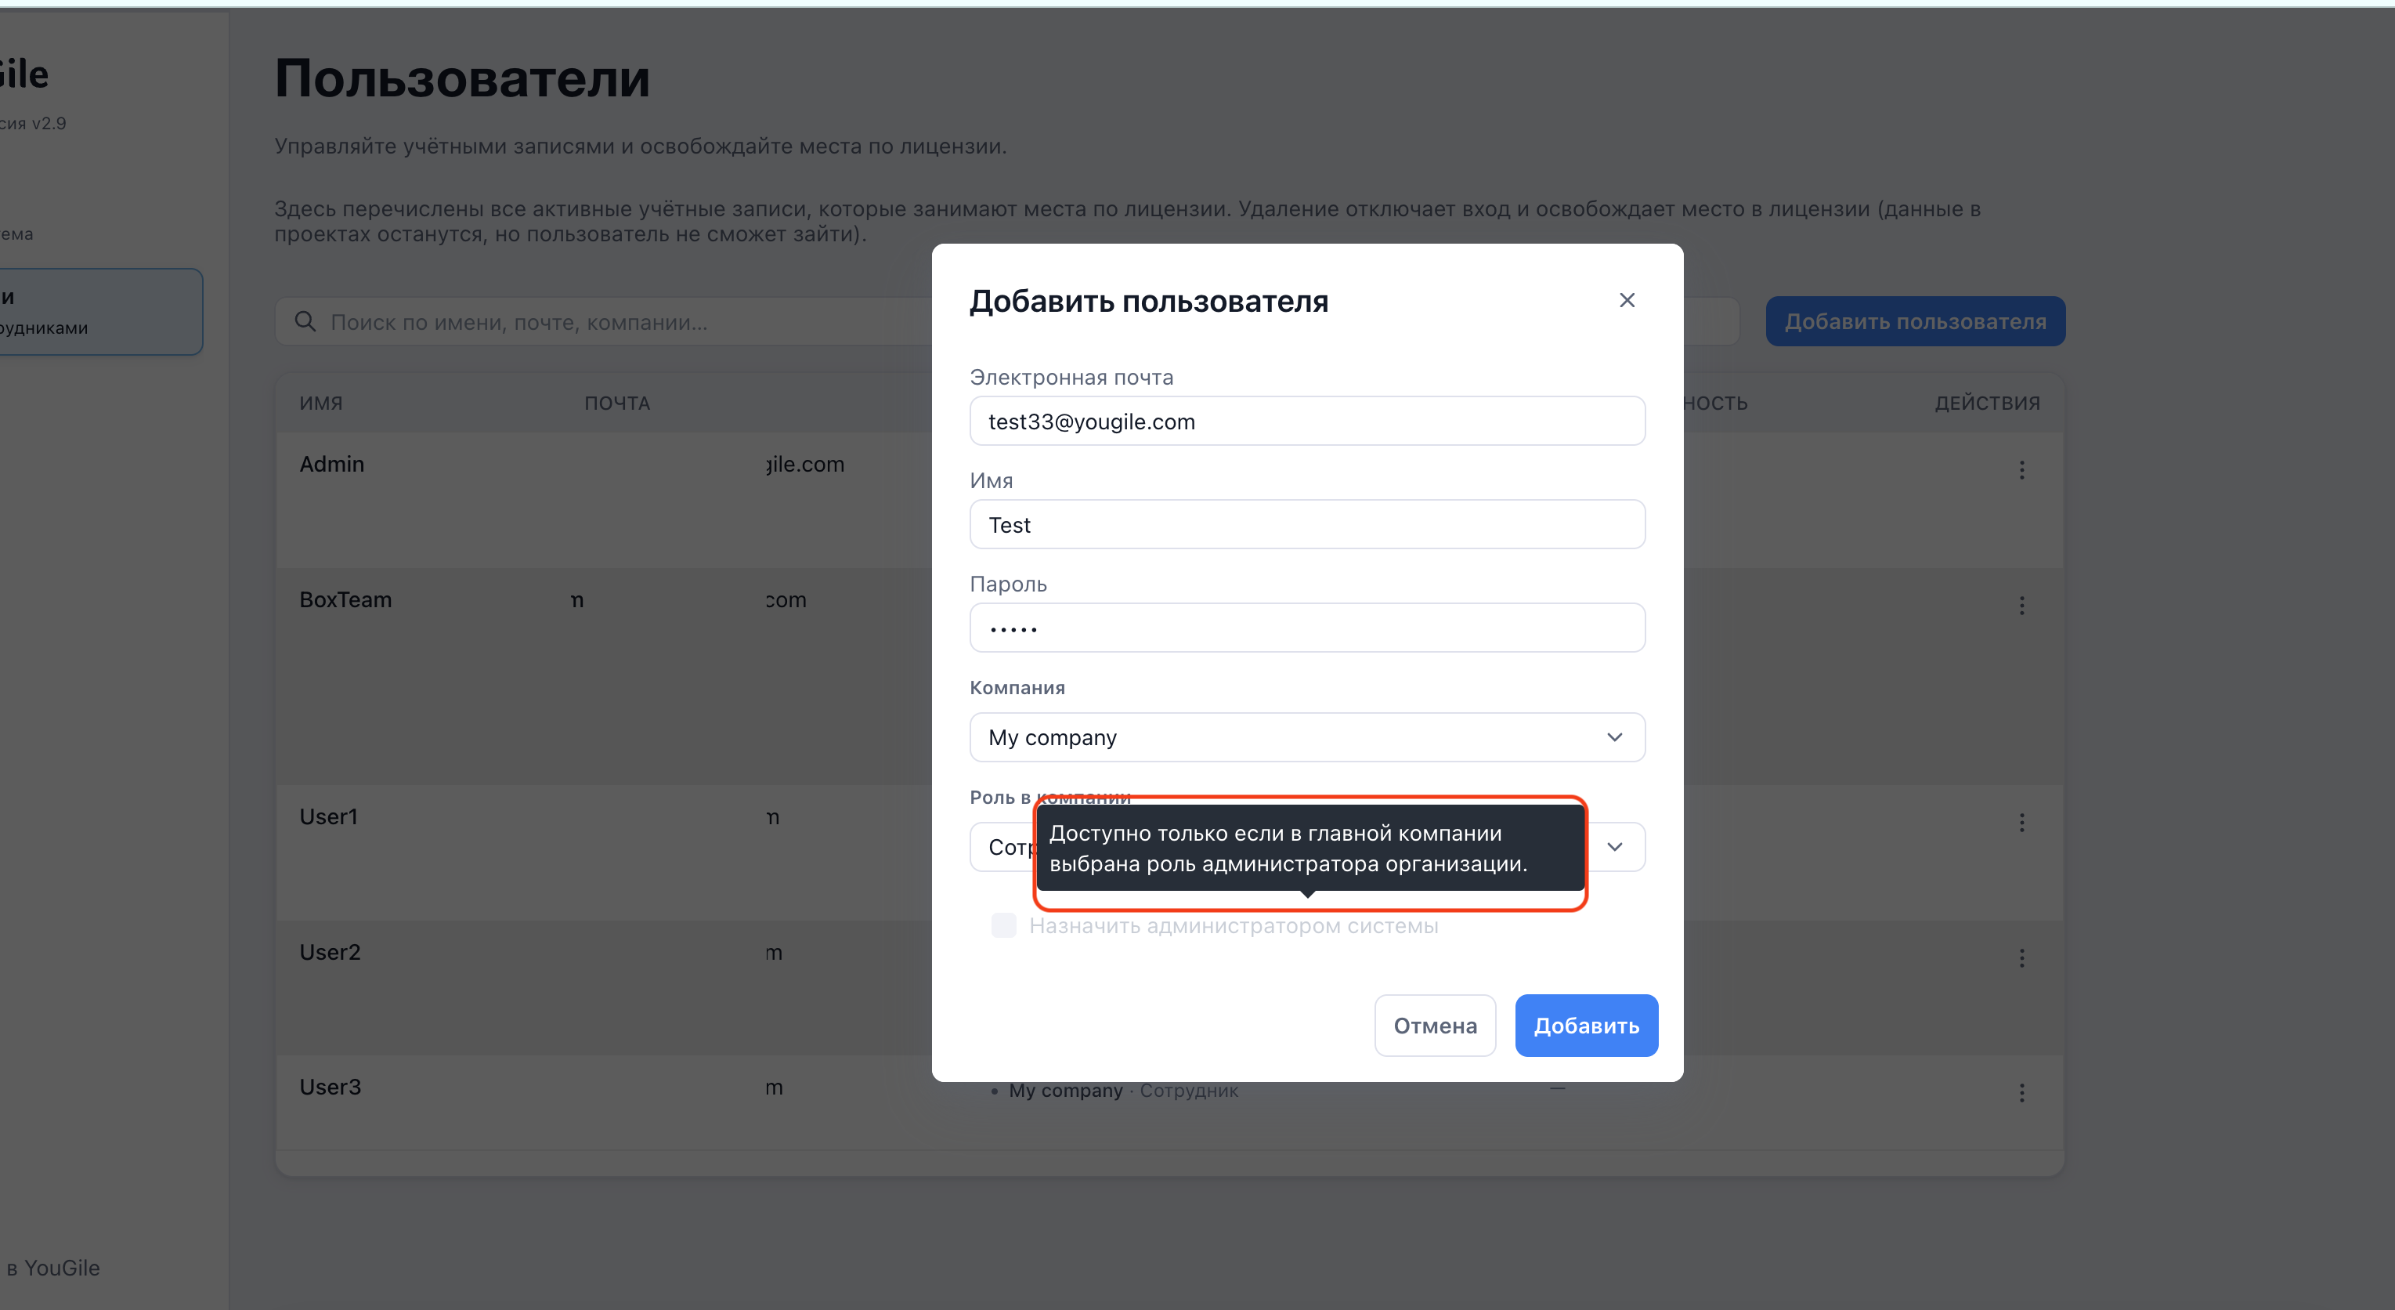Open actions menu for BoxTeam row

[2021, 606]
